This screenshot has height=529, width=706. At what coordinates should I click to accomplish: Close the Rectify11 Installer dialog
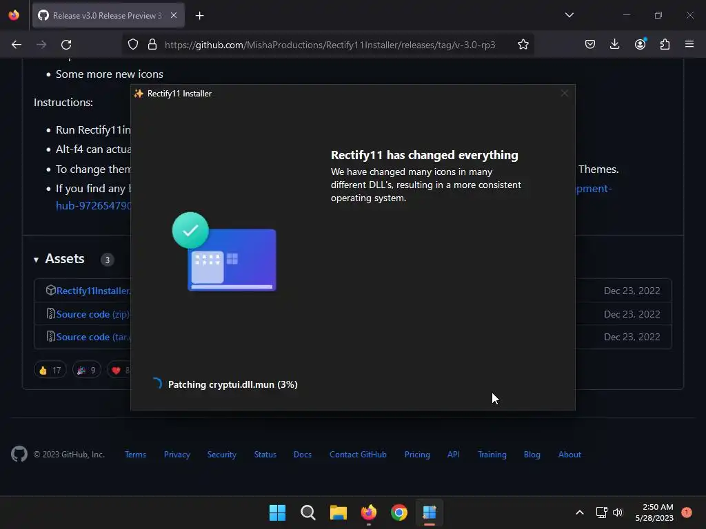tap(564, 93)
